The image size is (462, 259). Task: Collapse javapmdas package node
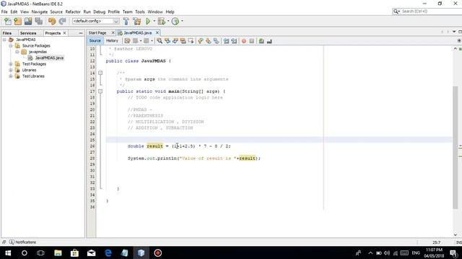pyautogui.click(x=17, y=52)
